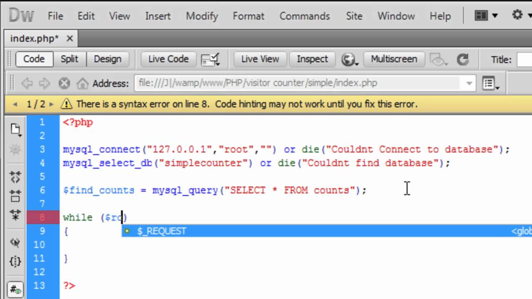Click line number 13 in the gutter
This screenshot has width=532, height=299.
click(x=40, y=286)
